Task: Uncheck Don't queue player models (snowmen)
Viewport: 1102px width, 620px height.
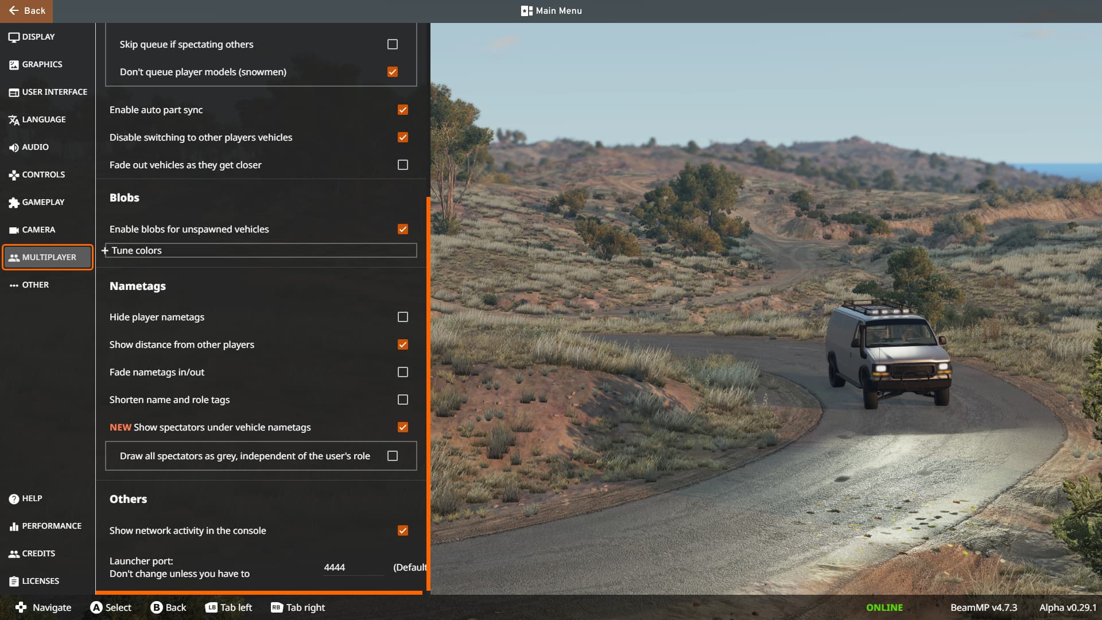Action: pos(393,72)
